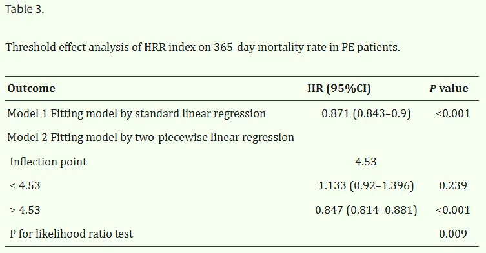
Task: Click the 0.009 likelihood ratio P value
Action: tap(453, 234)
